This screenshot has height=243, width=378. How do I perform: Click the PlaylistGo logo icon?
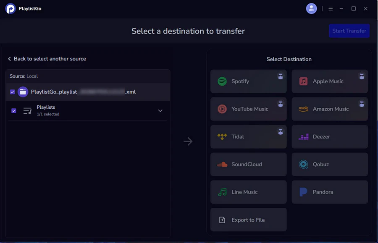(10, 9)
